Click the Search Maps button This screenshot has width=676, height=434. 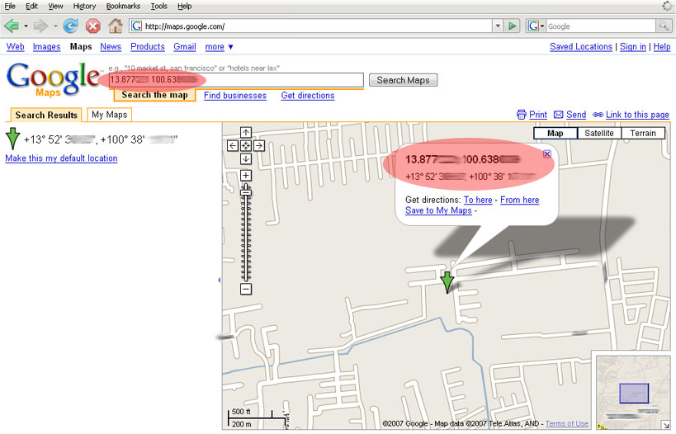403,80
